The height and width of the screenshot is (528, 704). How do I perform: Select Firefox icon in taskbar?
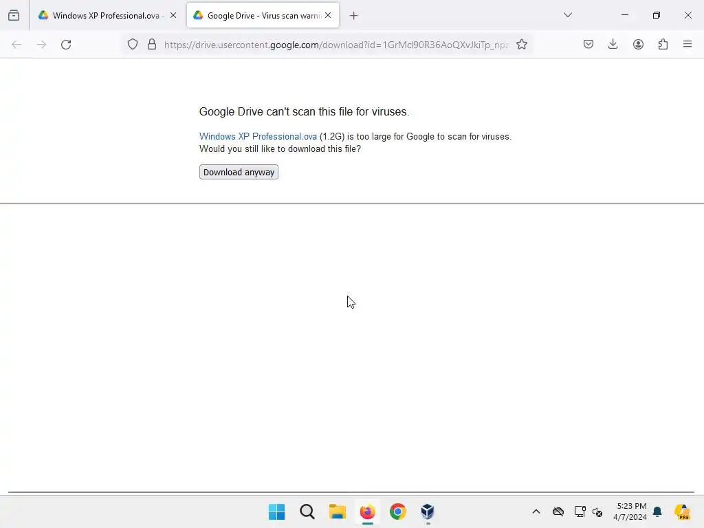point(368,511)
